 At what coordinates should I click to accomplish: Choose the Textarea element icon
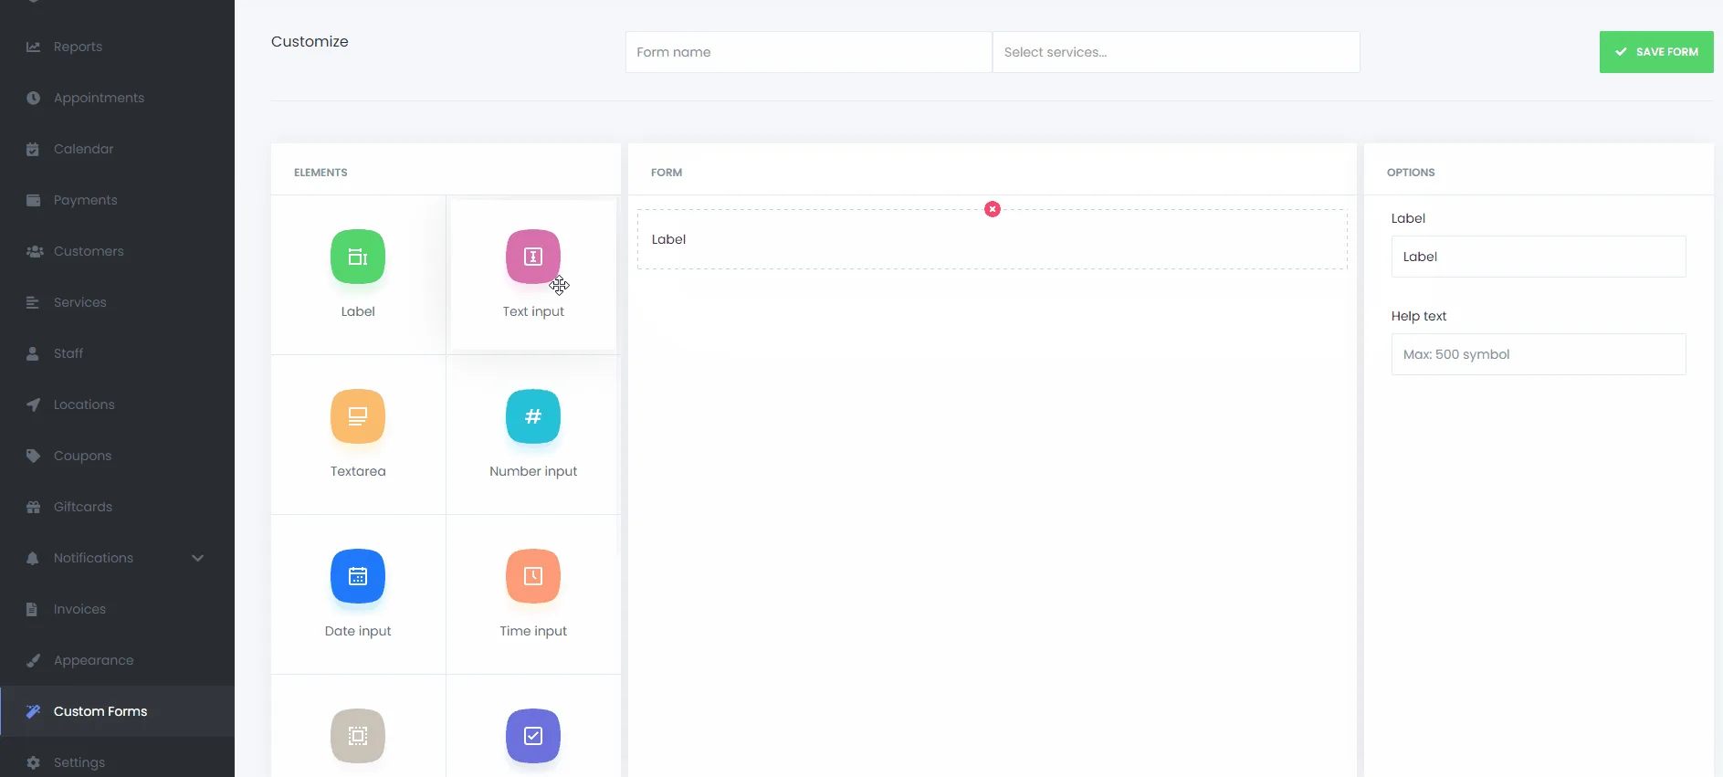click(x=358, y=416)
